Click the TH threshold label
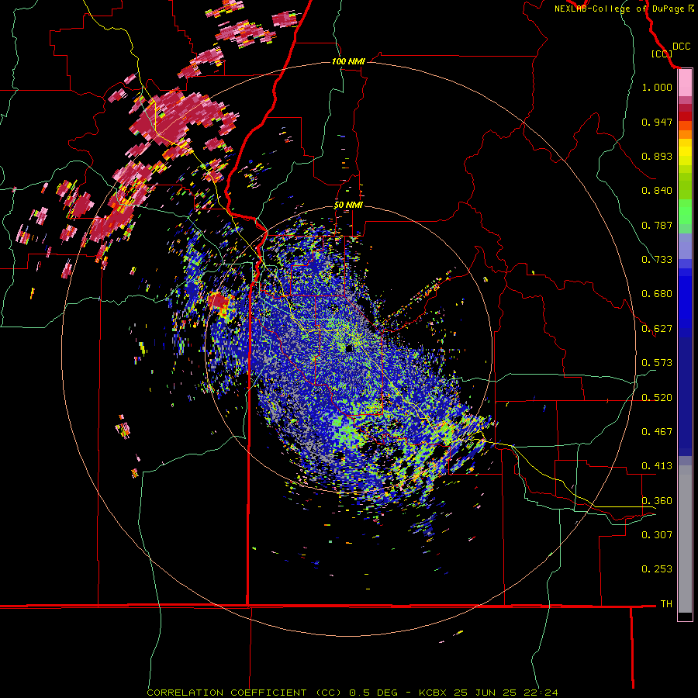 pos(666,604)
